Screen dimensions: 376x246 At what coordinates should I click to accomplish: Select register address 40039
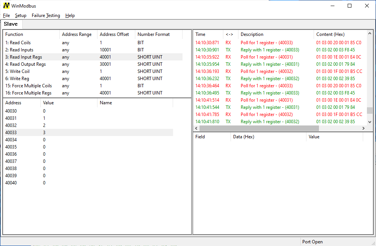click(x=89, y=176)
